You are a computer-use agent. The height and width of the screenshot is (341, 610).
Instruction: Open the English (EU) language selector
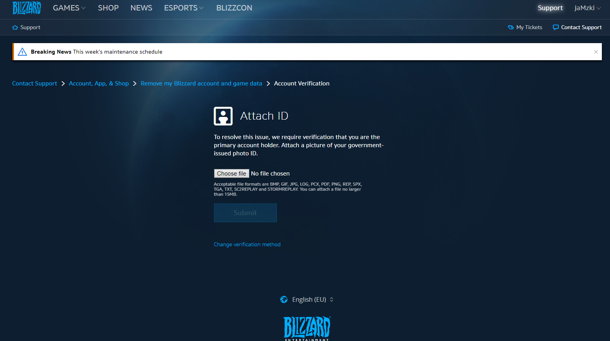coord(313,299)
